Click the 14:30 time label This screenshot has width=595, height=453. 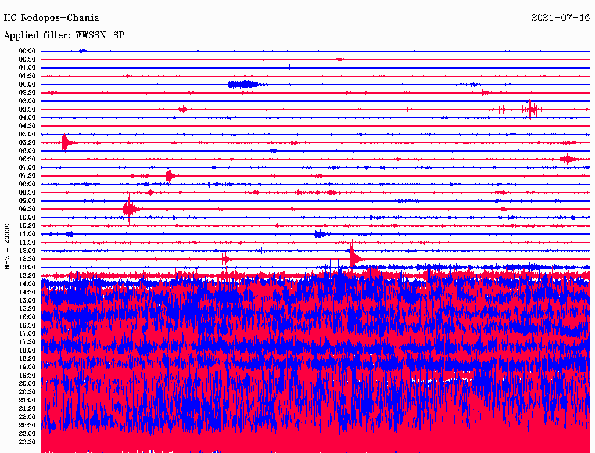27,292
